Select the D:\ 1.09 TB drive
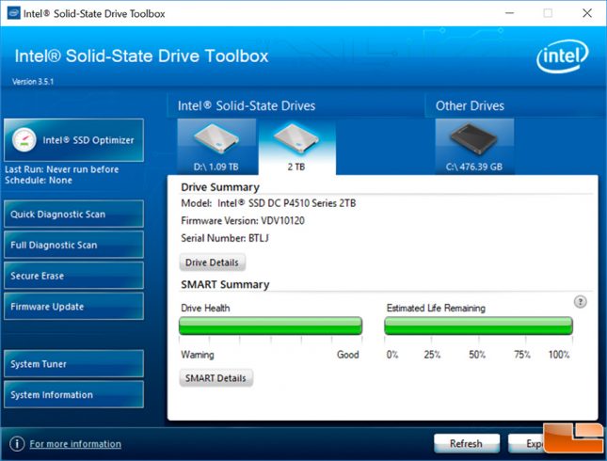This screenshot has height=461, width=607. tap(216, 147)
